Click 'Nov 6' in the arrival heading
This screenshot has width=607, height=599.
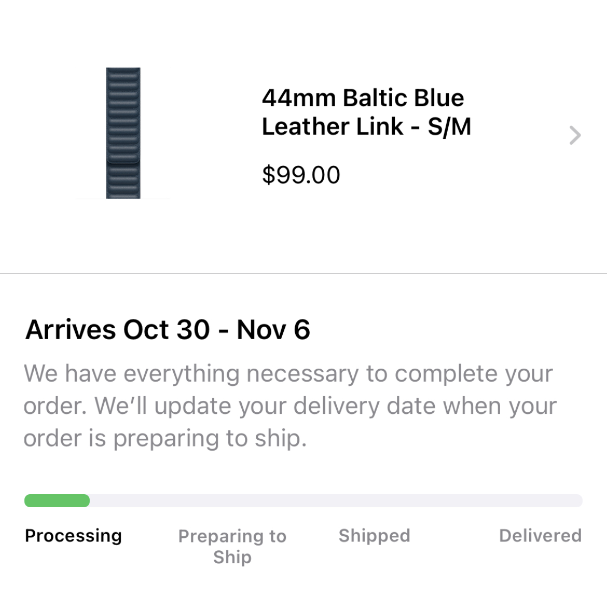tap(273, 330)
